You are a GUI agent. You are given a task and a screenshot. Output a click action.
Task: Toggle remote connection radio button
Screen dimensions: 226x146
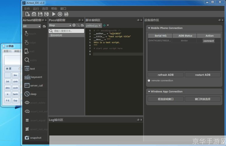149,81
